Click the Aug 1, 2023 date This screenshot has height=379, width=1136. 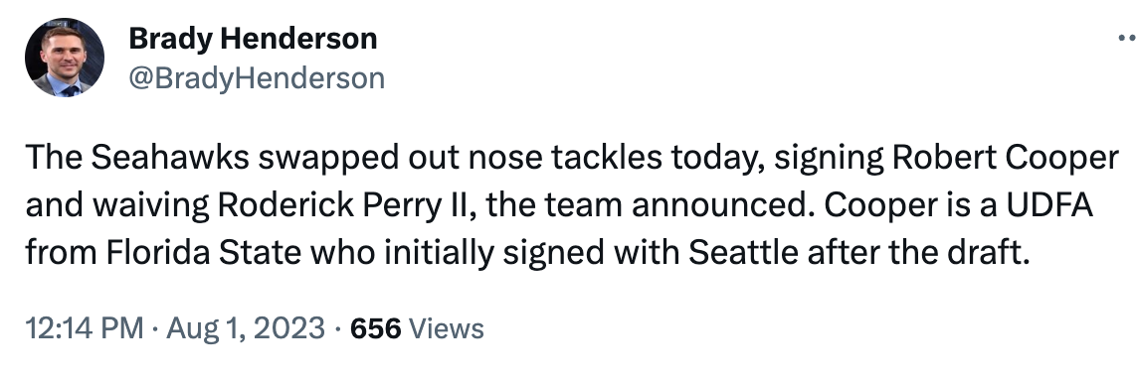pyautogui.click(x=246, y=328)
